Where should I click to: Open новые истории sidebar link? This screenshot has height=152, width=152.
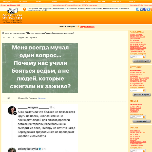pyautogui.click(x=136, y=70)
